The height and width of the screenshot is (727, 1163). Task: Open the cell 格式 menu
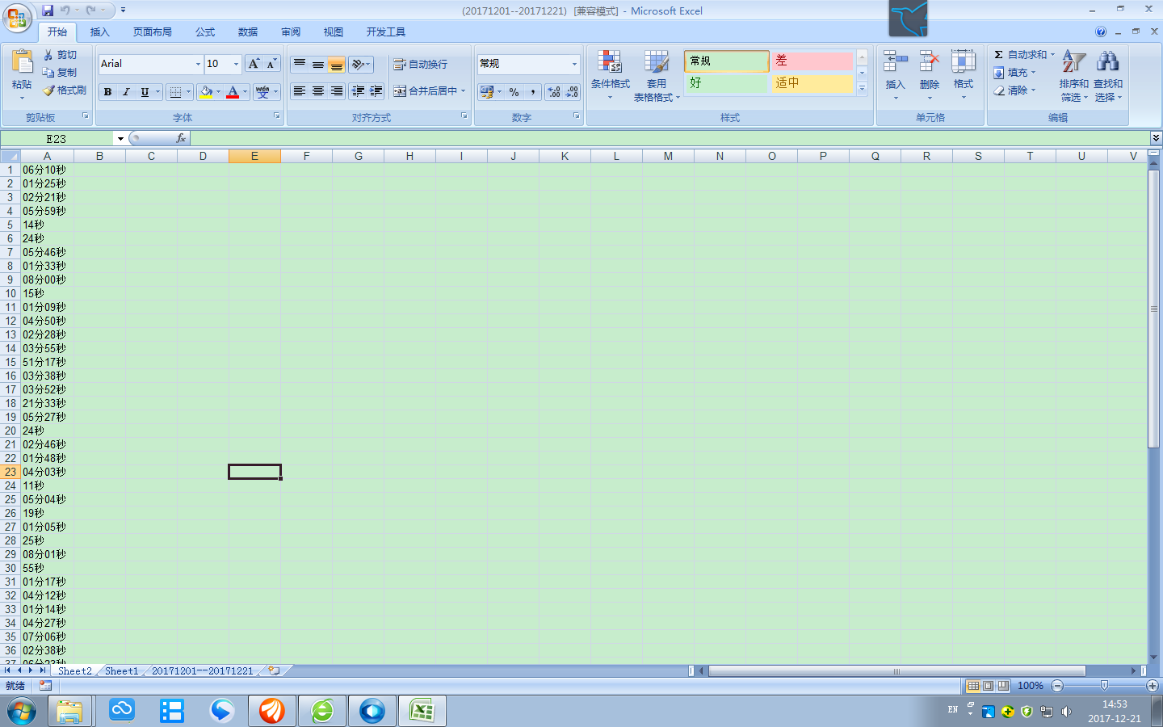click(x=964, y=75)
